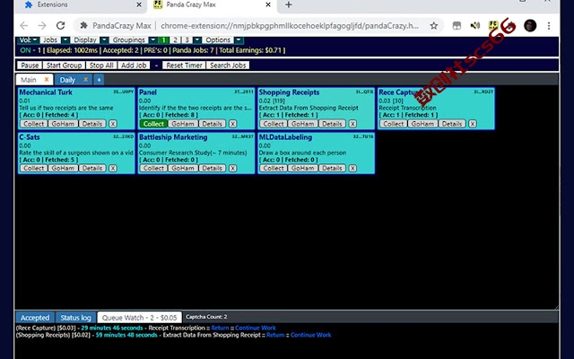Click the Pause button
This screenshot has height=359, width=574.
click(x=30, y=66)
